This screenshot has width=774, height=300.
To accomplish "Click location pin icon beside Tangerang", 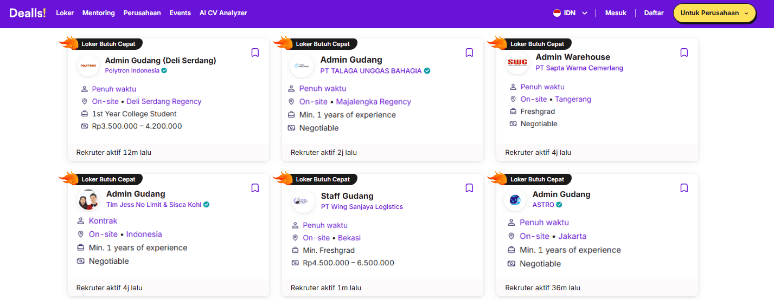I will [x=513, y=99].
